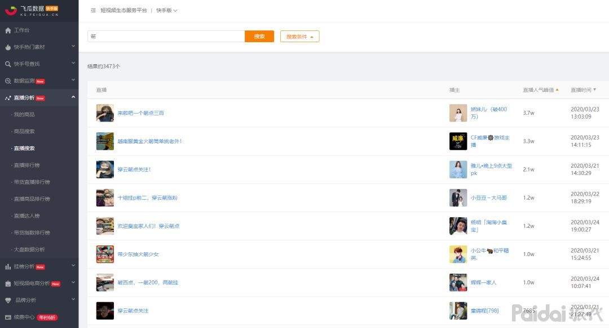Image resolution: width=609 pixels, height=328 pixels.
Task: Open live stream 来啦吧一个箭点三百
Action: pos(140,113)
